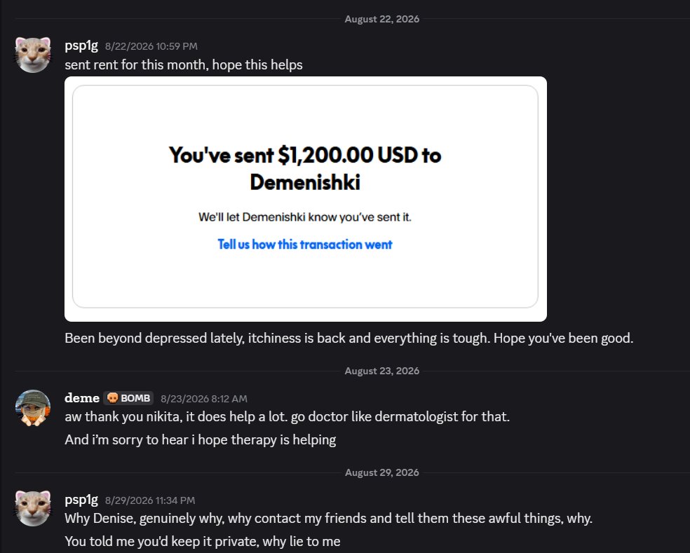Viewport: 690px width, 553px height.
Task: Select the 'hope therapy is helping' message
Action: [x=201, y=440]
